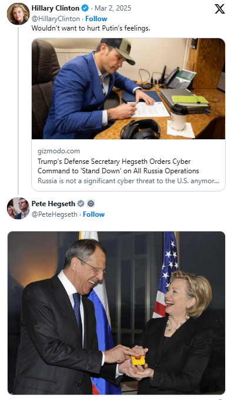
Task: Open Hillary Clinton's profile avatar
Action: 18,14
